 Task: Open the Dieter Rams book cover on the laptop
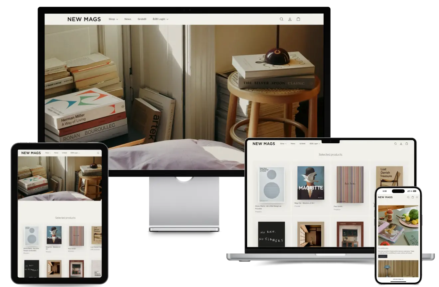[271, 184]
